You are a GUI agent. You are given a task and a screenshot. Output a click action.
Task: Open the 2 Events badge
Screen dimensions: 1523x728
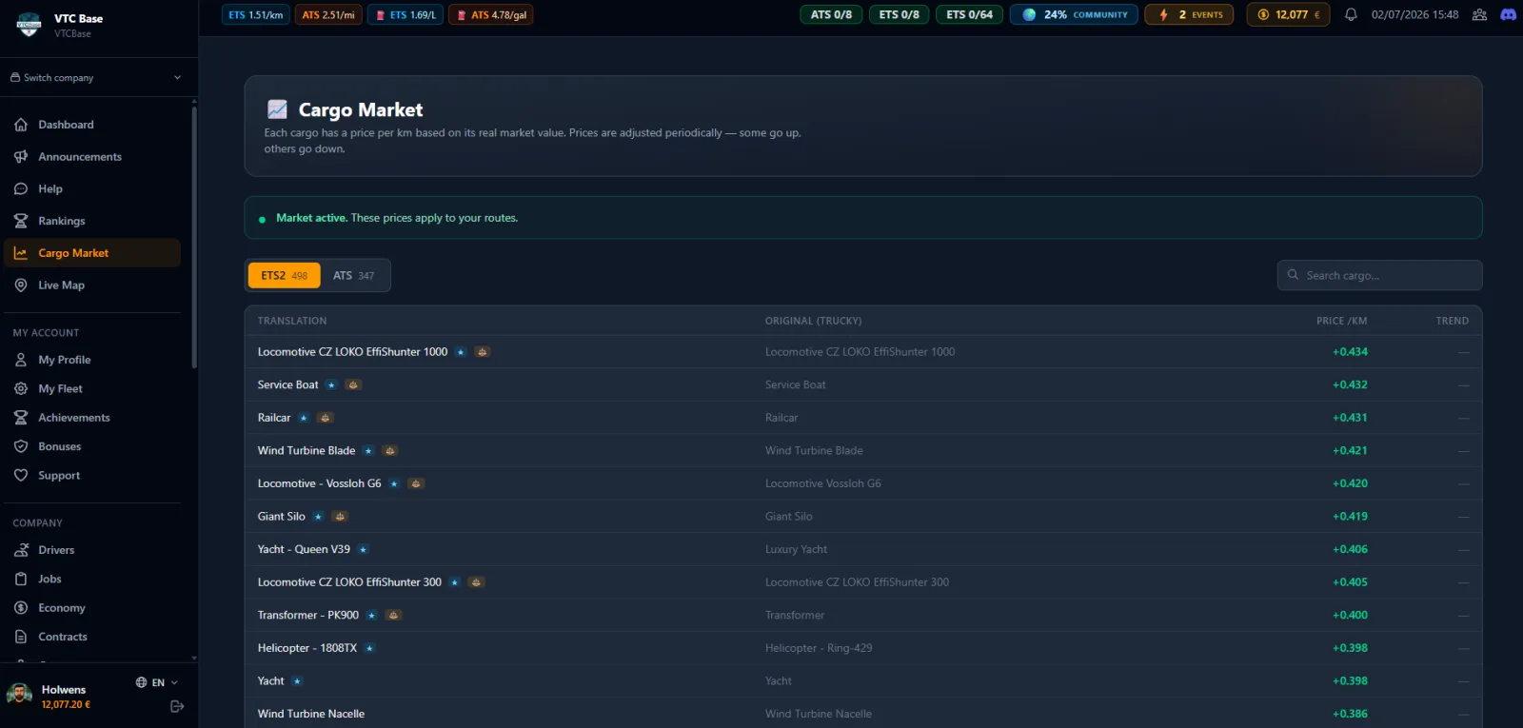pyautogui.click(x=1189, y=14)
